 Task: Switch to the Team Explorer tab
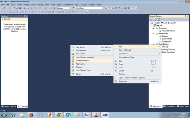click(170, 106)
